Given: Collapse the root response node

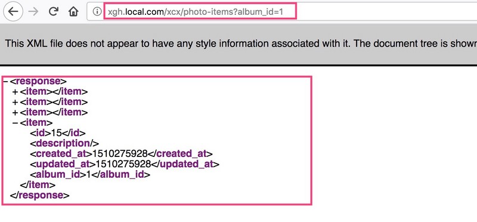Looking at the screenshot, I should [5, 81].
